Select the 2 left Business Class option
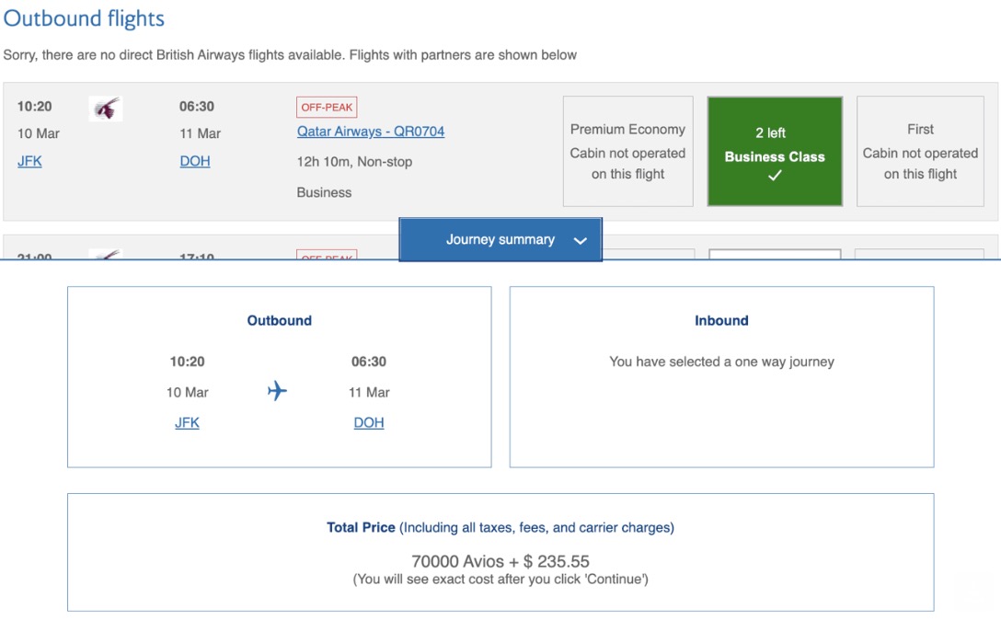 click(x=775, y=152)
